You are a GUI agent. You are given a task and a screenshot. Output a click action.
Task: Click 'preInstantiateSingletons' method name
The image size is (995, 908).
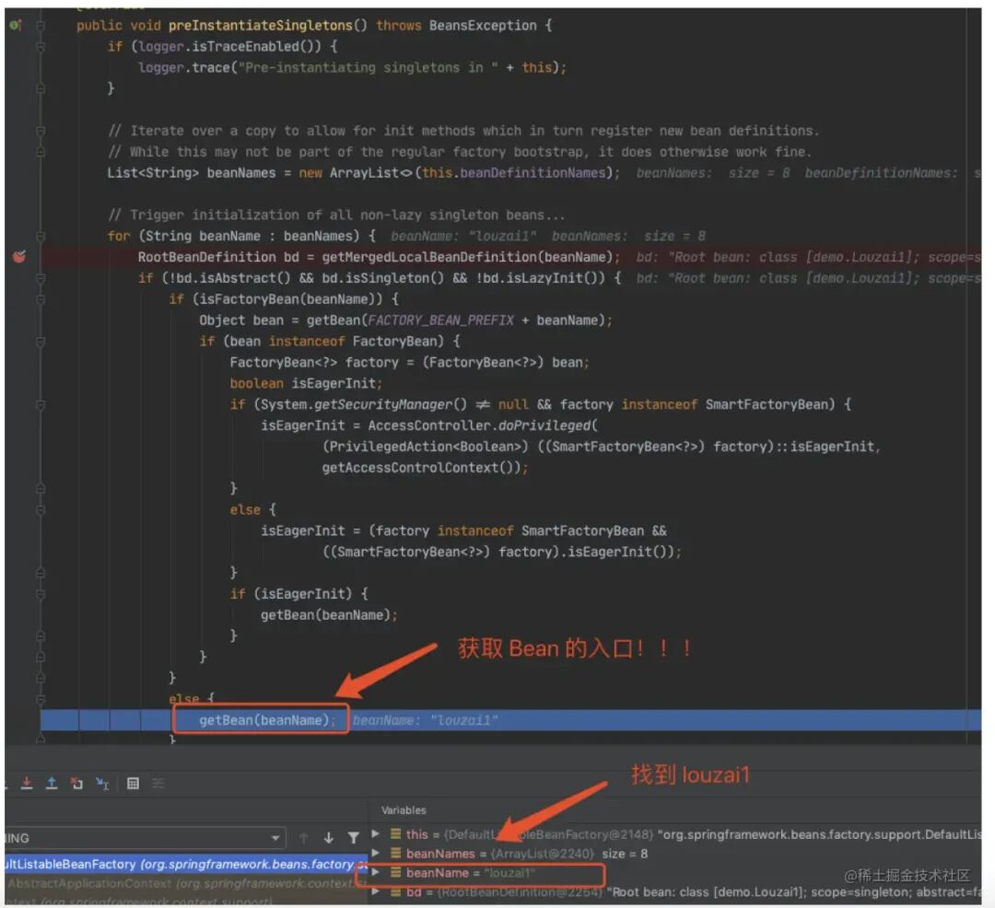pos(260,26)
